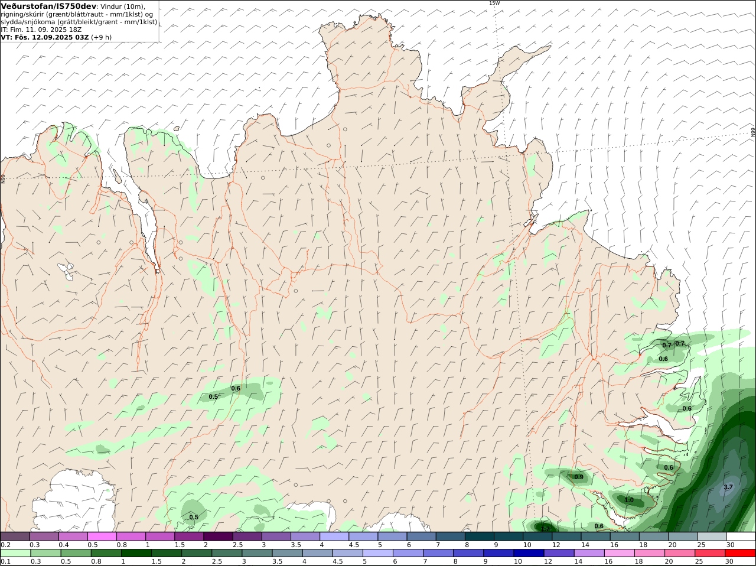Click the 25 label in the top legend row
756x566 pixels.
[702, 545]
